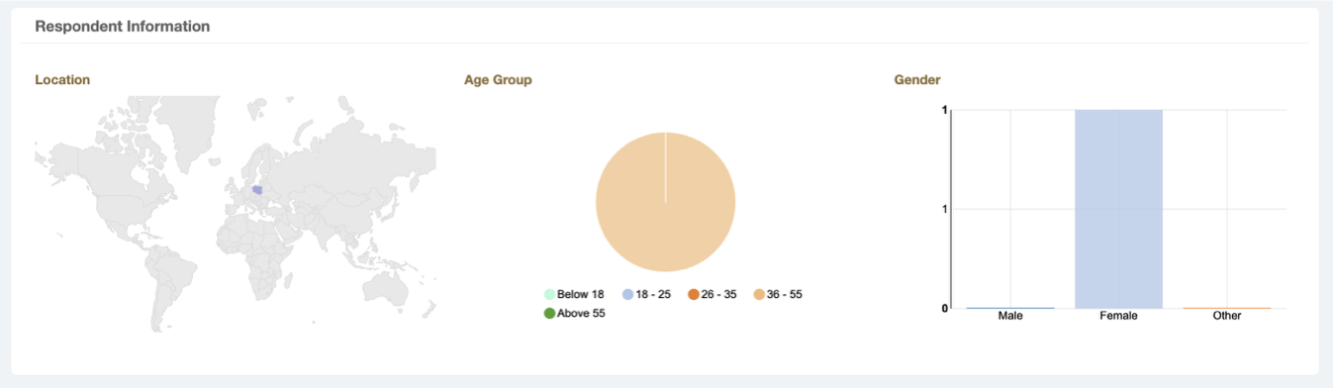Click the Below 18 legend color dot
The image size is (1334, 388).
point(549,295)
